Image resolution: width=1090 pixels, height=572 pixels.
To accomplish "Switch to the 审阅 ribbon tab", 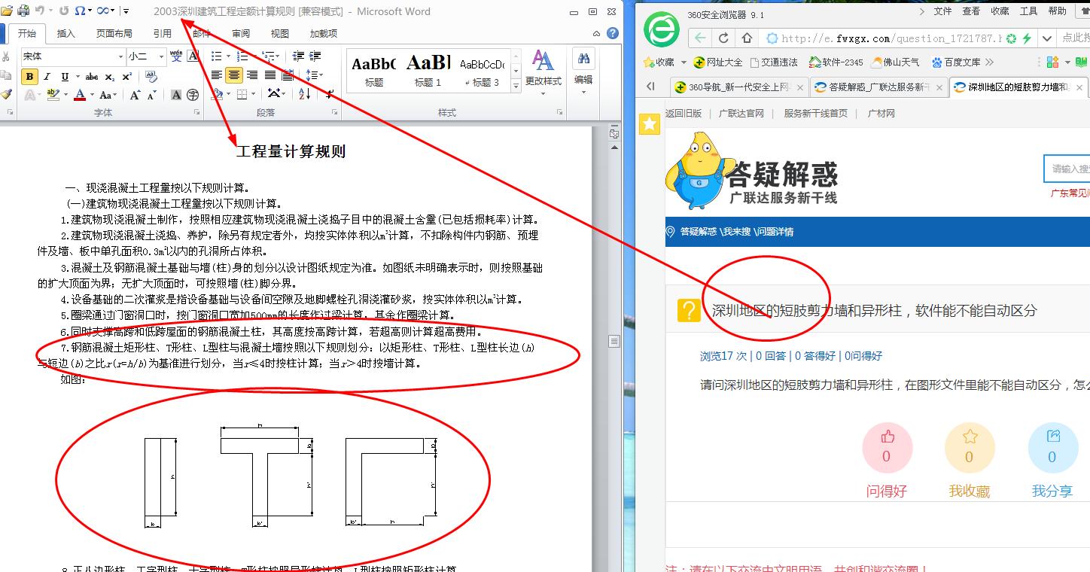I will coord(241,34).
